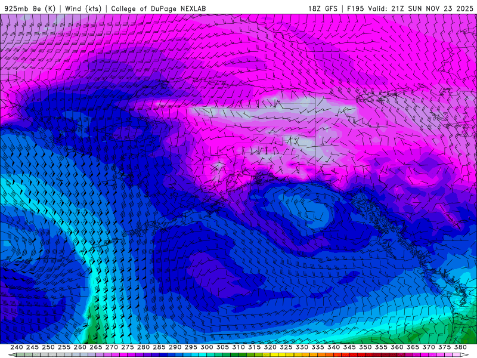Click the 305 value on the color scale
The height and width of the screenshot is (358, 477).
tap(222, 347)
